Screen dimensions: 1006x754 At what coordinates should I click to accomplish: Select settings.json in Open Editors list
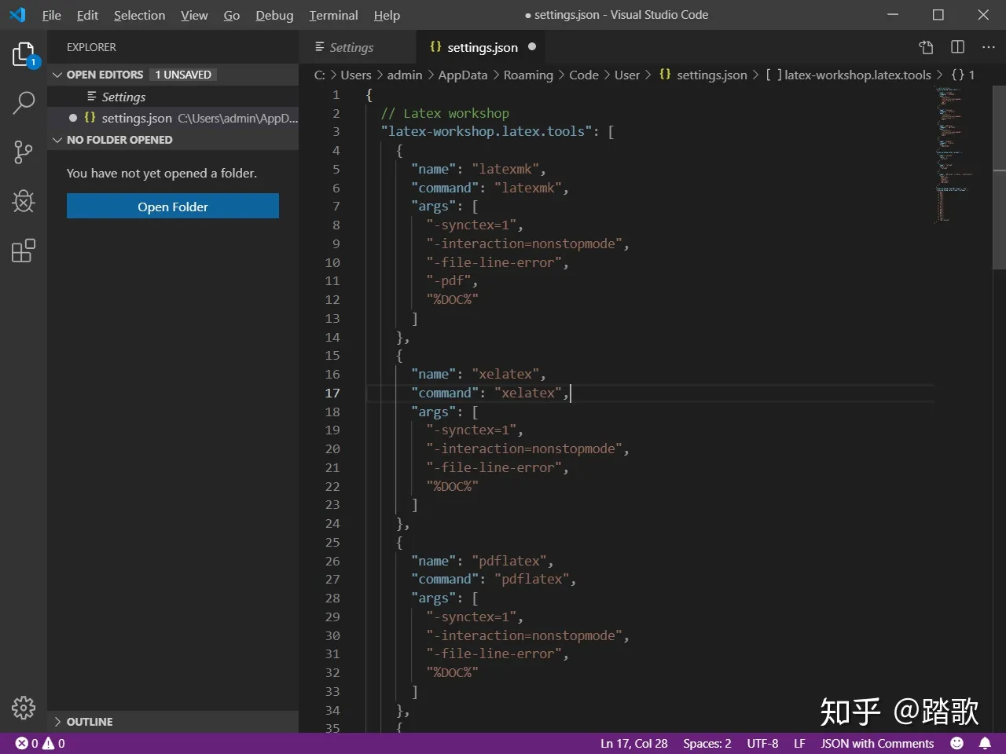point(137,118)
